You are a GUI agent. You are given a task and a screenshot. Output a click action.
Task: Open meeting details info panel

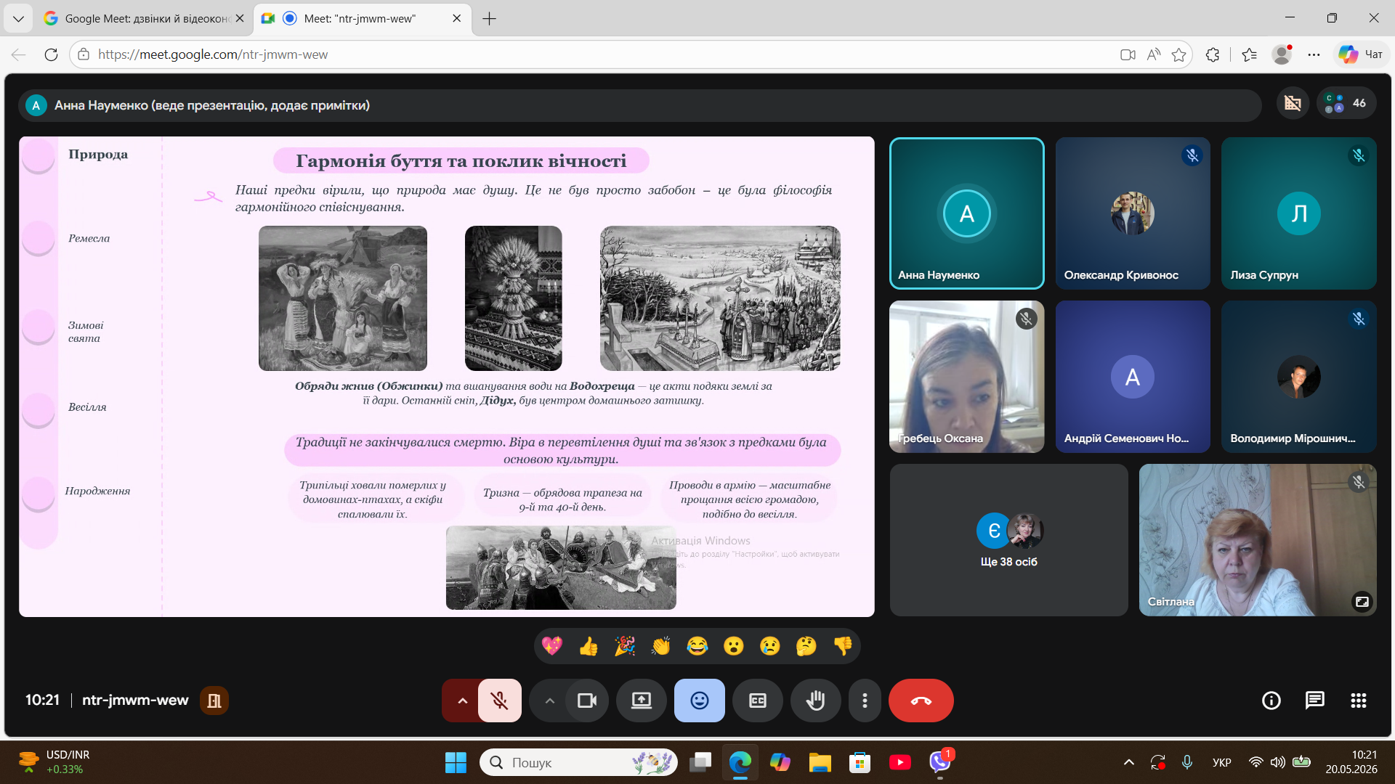point(1271,701)
